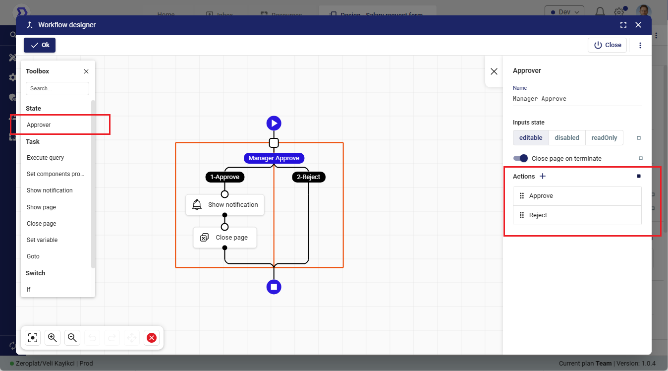Screen dimensions: 668x371
Task: Set inputs state to readOnly
Action: click(x=604, y=138)
